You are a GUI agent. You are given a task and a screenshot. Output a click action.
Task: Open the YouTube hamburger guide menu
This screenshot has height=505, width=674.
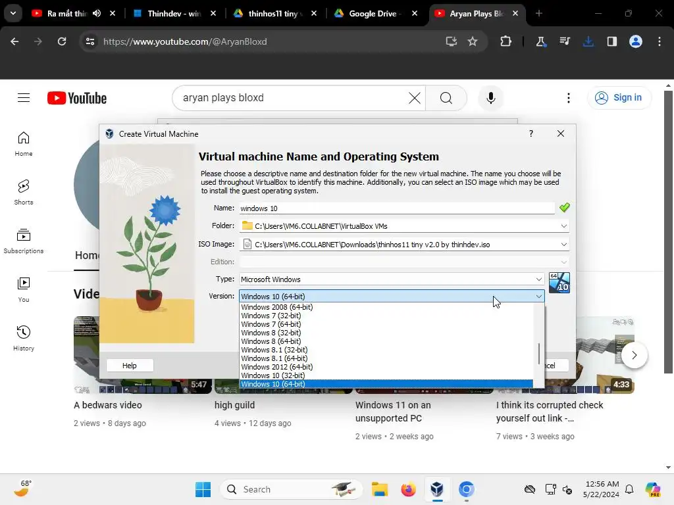24,98
